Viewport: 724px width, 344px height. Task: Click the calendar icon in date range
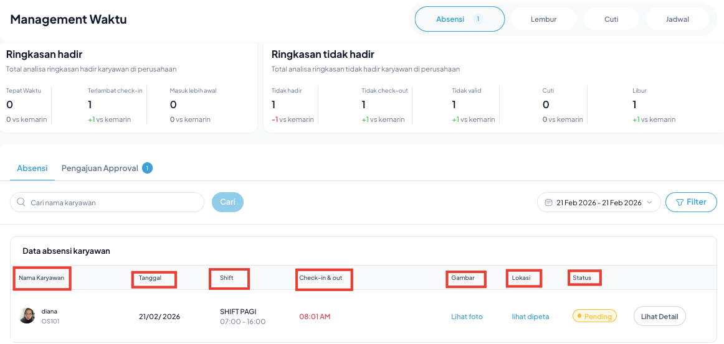(x=548, y=202)
